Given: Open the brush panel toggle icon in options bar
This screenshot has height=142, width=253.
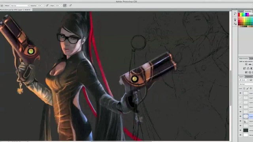Looking at the screenshot, I should [x=2, y=6].
